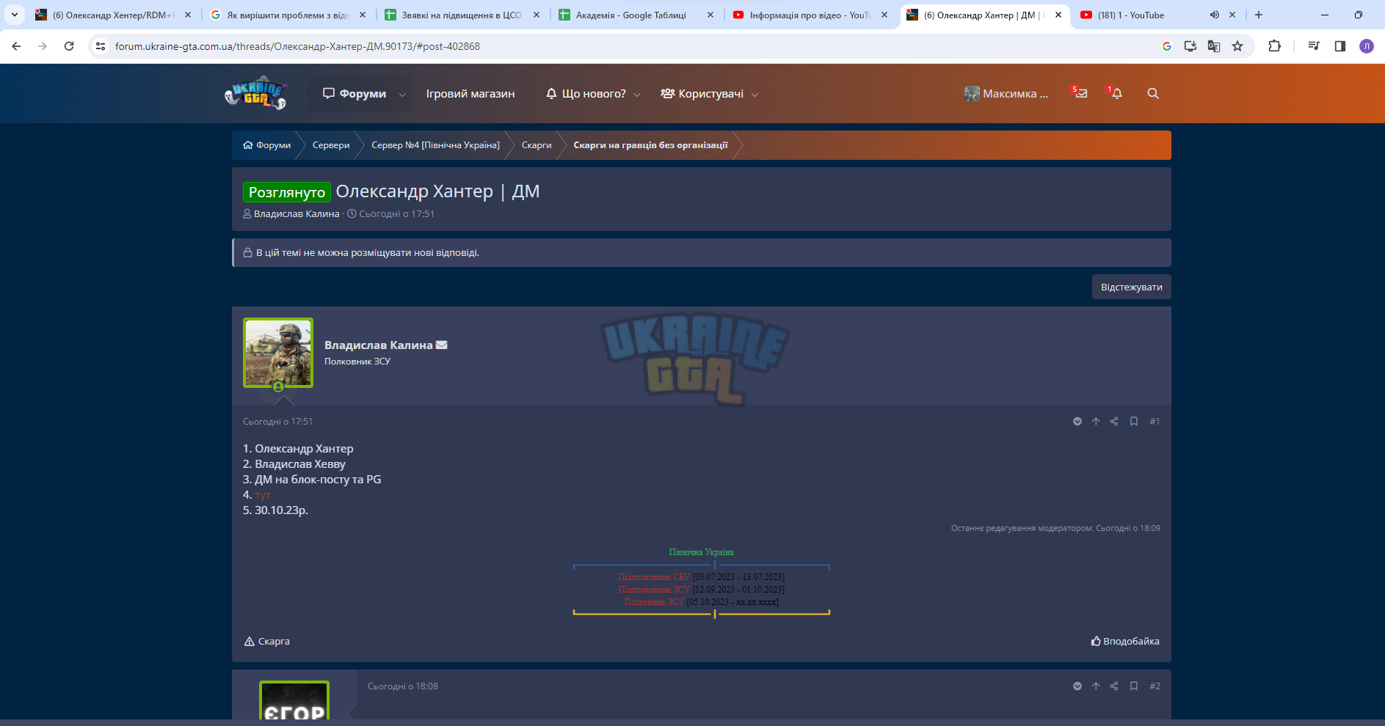Expand the Що нового? dropdown arrow
The width and height of the screenshot is (1385, 726).
point(637,95)
